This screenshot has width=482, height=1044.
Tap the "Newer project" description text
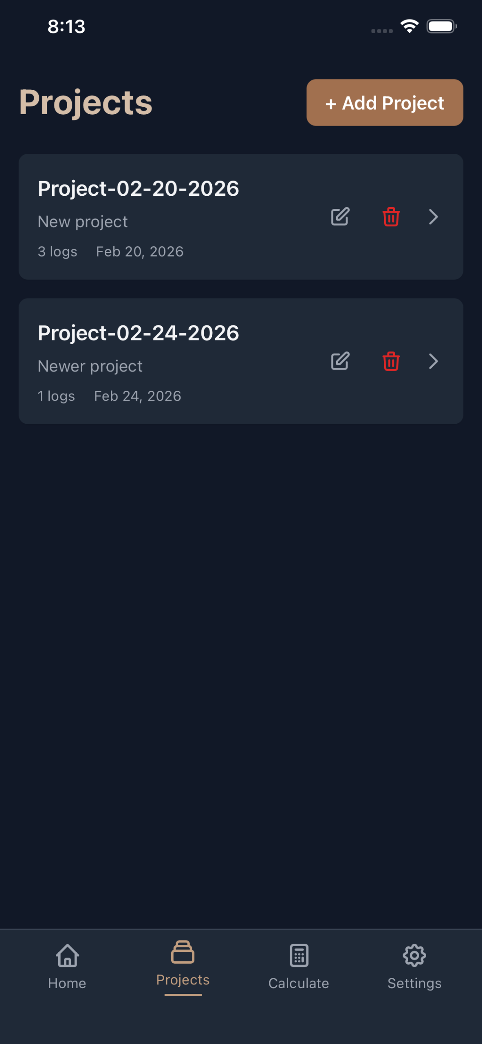tap(90, 366)
